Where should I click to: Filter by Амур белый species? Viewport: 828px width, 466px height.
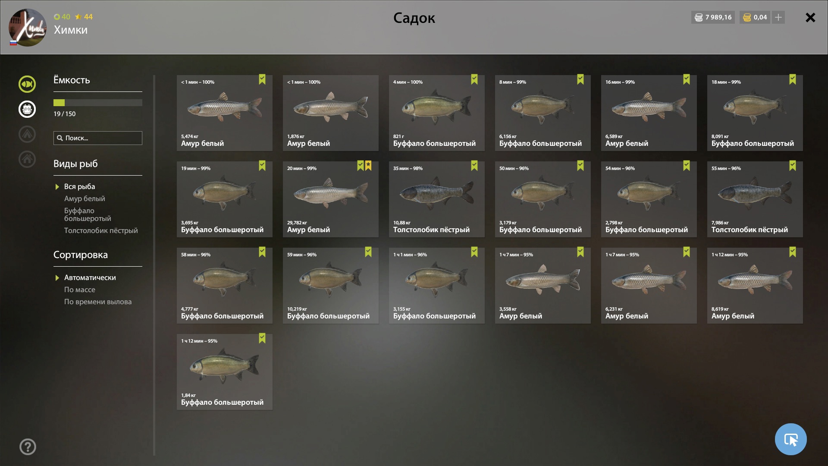coord(85,199)
